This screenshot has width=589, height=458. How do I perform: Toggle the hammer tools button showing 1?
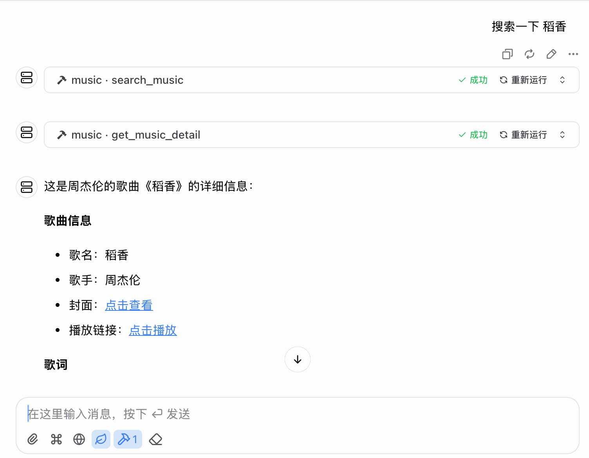[x=128, y=439]
